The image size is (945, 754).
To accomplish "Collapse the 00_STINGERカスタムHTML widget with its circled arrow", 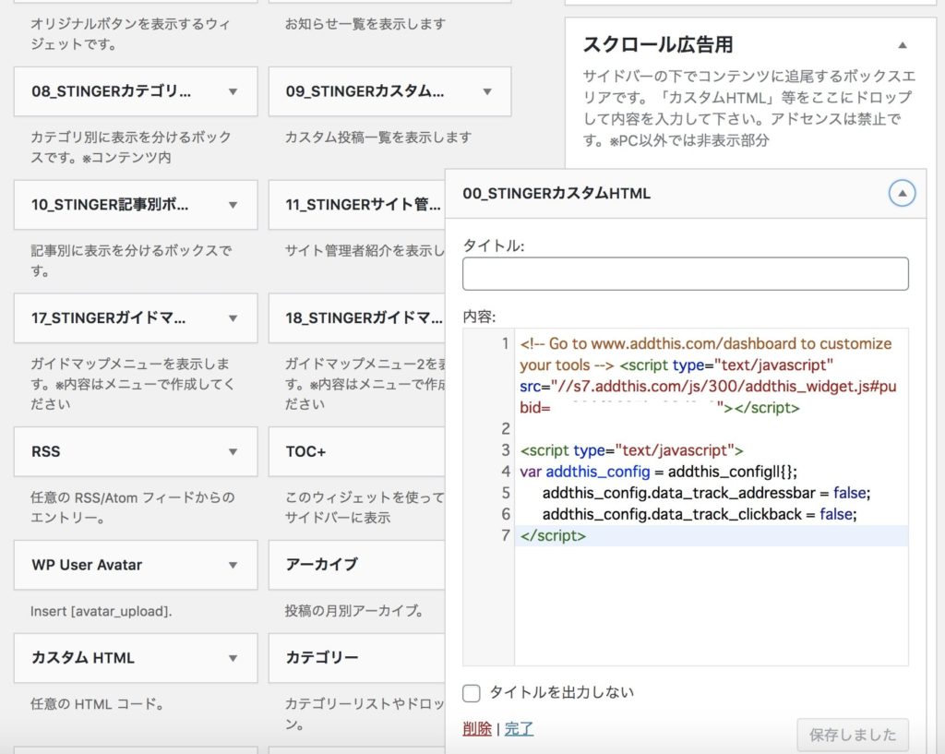I will (902, 194).
